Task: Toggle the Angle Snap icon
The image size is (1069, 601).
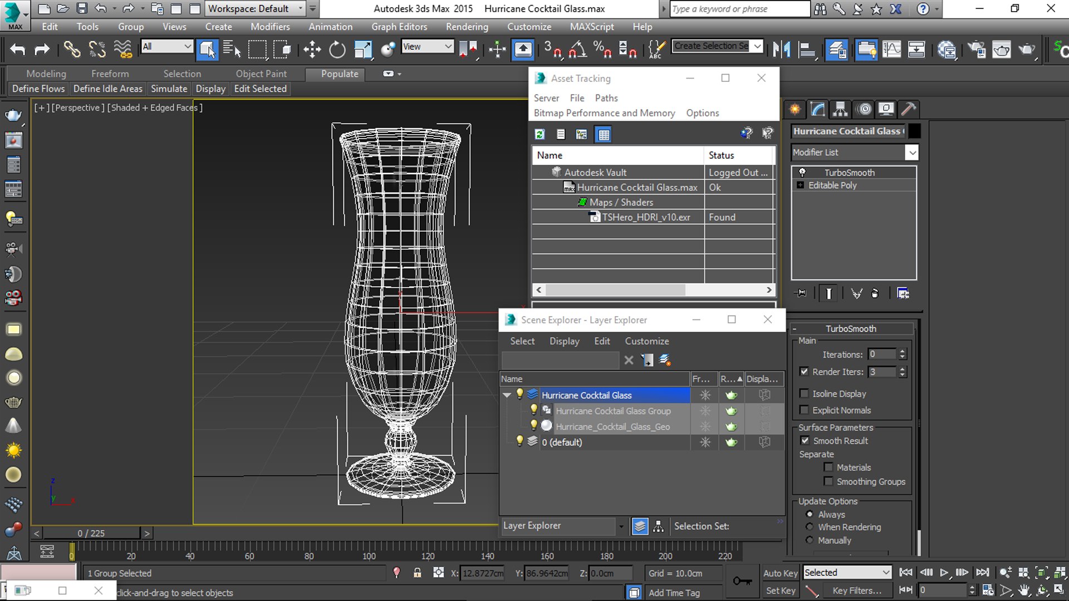Action: (x=578, y=50)
